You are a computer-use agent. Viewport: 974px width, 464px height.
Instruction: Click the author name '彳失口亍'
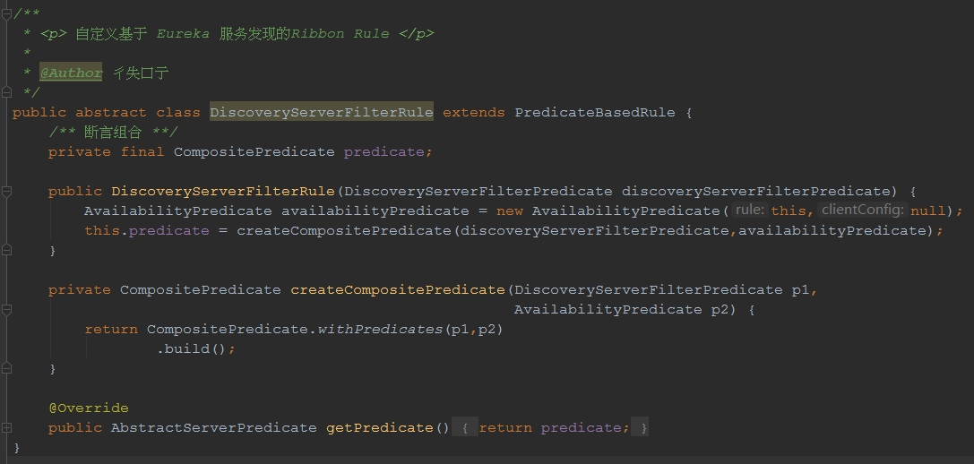pyautogui.click(x=141, y=73)
